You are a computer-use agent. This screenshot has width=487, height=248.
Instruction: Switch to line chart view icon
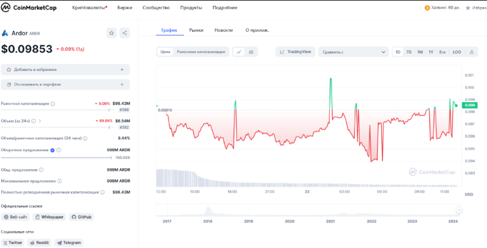click(x=239, y=52)
